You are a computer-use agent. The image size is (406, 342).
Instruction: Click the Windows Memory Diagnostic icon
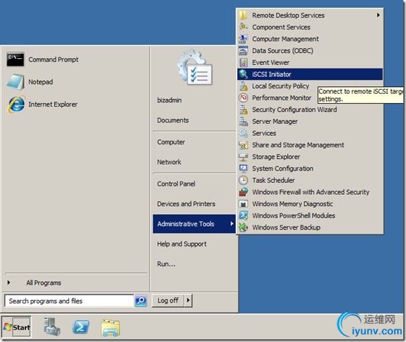(243, 204)
